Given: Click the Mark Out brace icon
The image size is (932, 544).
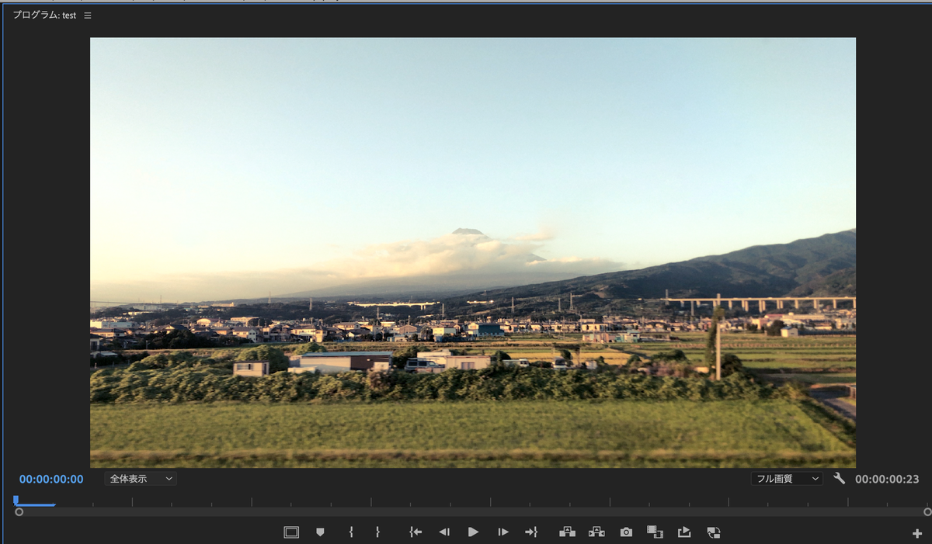Looking at the screenshot, I should coord(377,532).
